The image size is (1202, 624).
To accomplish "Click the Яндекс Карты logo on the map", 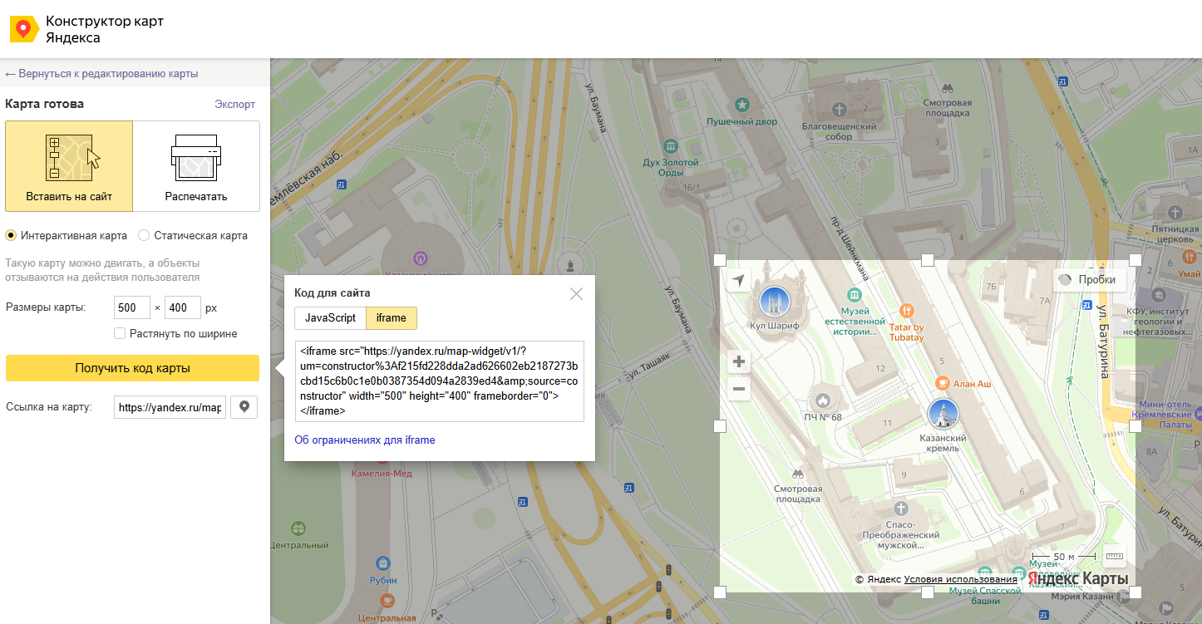I will click(x=1078, y=578).
